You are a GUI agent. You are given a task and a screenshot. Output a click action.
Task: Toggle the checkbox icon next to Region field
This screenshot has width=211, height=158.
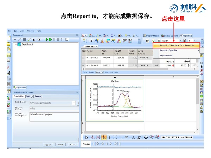click(184, 41)
